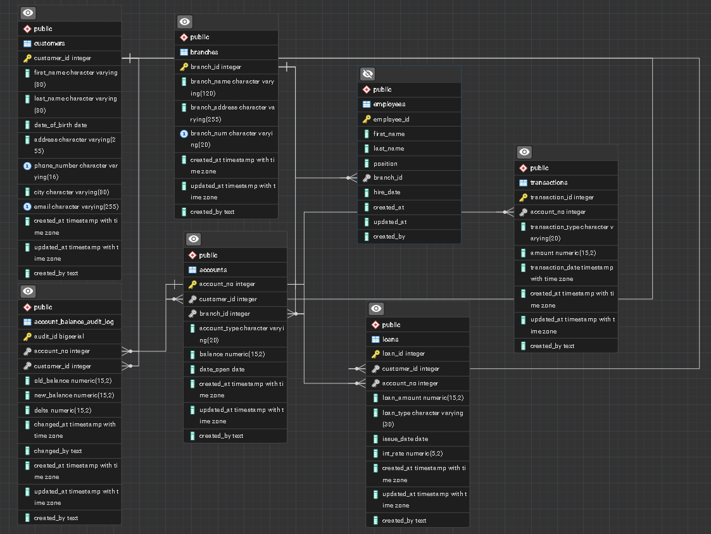Click the primary key icon beside audit_id bigserial
Image resolution: width=711 pixels, height=534 pixels.
27,337
